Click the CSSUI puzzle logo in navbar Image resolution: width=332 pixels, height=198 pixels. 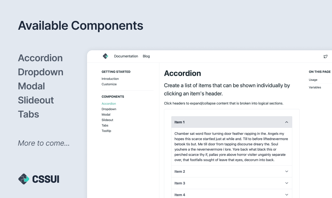(105, 56)
